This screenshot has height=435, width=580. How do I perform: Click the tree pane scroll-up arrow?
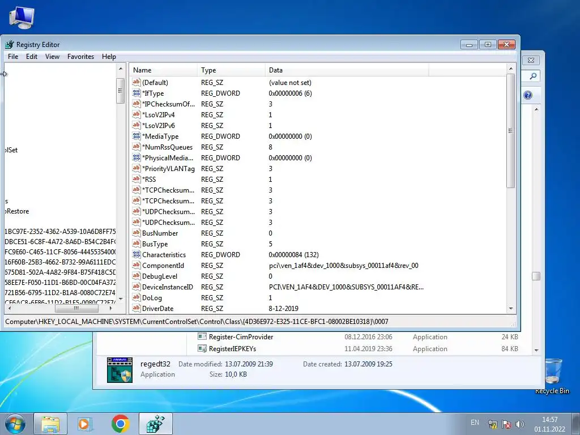121,69
